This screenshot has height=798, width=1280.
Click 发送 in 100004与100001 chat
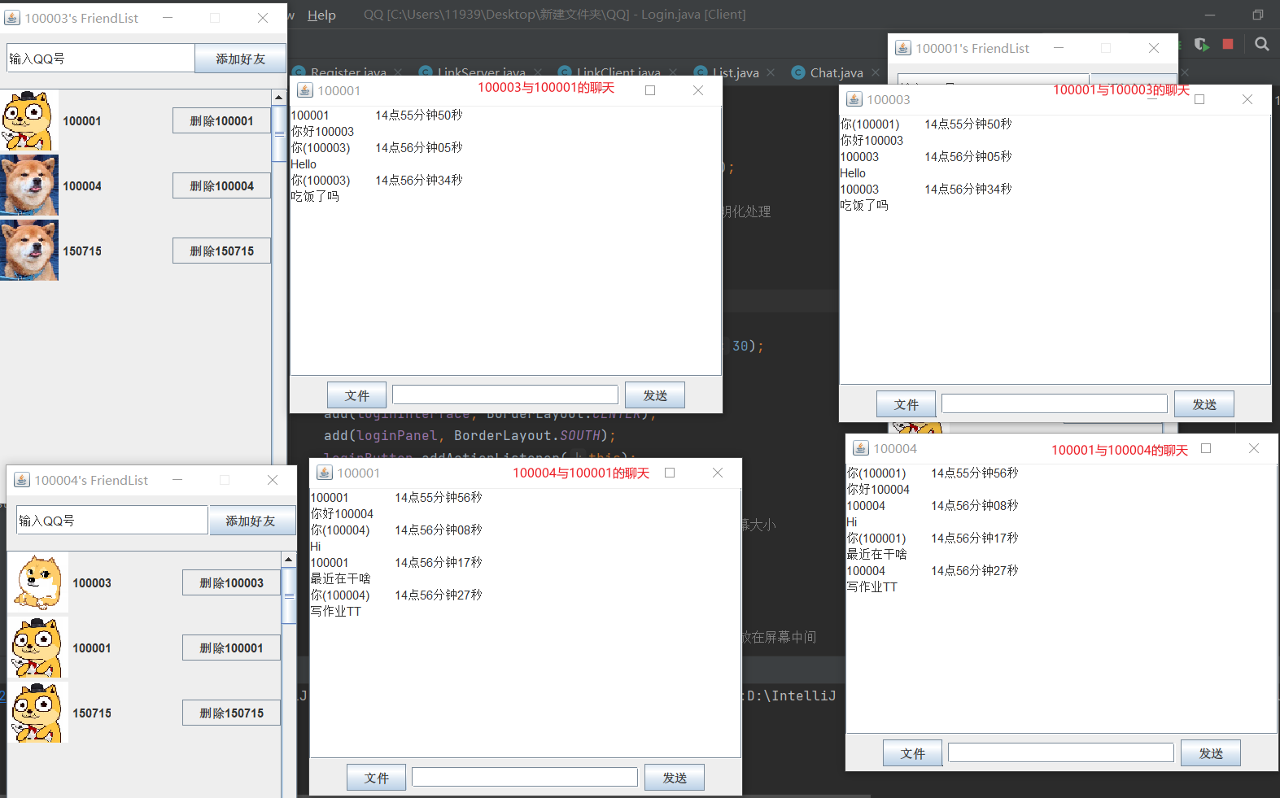[x=675, y=778]
